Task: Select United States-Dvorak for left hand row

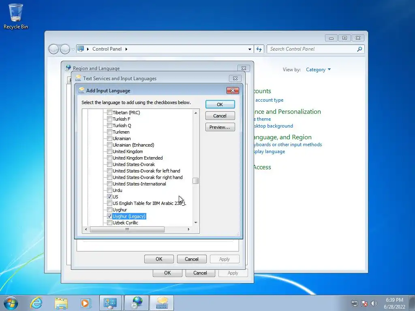Action: click(x=146, y=171)
